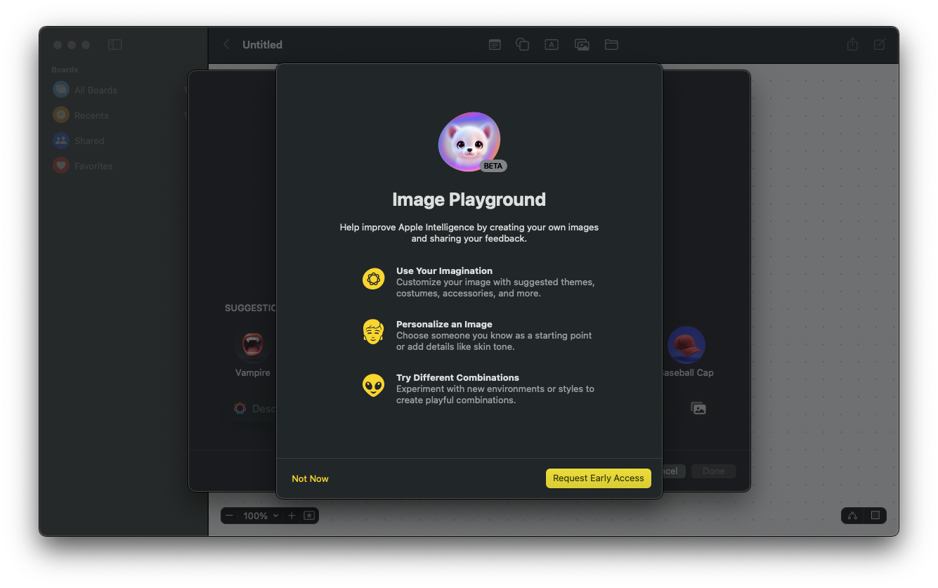The height and width of the screenshot is (588, 938).
Task: Open the shapes library in the toolbar
Action: [x=522, y=44]
